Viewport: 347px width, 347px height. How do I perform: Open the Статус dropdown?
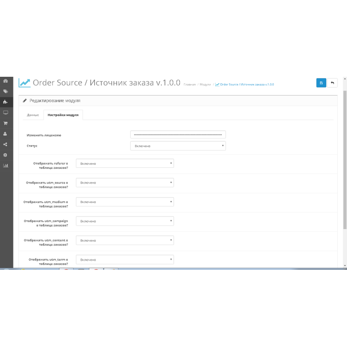pyautogui.click(x=178, y=146)
